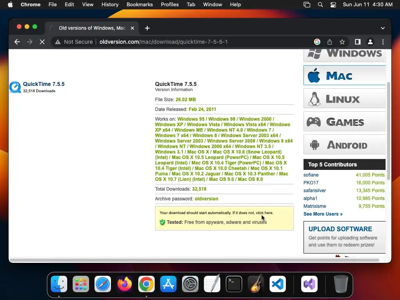The height and width of the screenshot is (300, 400).
Task: Open contributor alpha1's profile
Action: [311, 198]
